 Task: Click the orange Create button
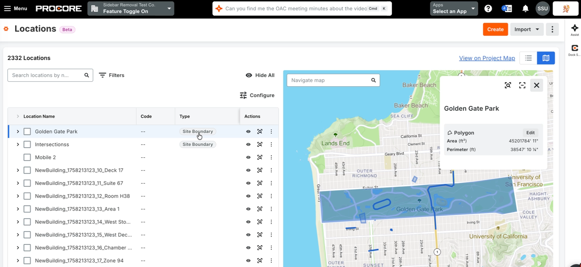click(495, 29)
